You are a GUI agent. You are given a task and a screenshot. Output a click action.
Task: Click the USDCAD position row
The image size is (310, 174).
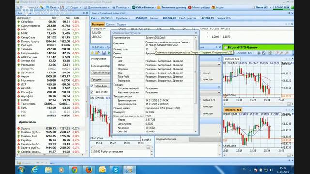pos(101,37)
